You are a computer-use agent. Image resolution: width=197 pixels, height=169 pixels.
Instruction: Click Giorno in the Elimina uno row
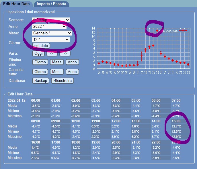click(x=40, y=62)
